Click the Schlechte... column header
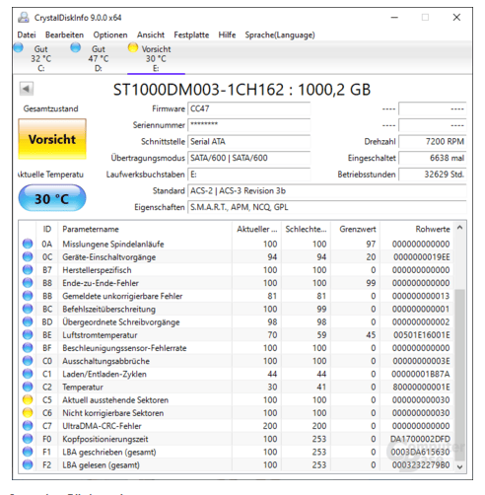Screen dimensions: 485x495 306,229
